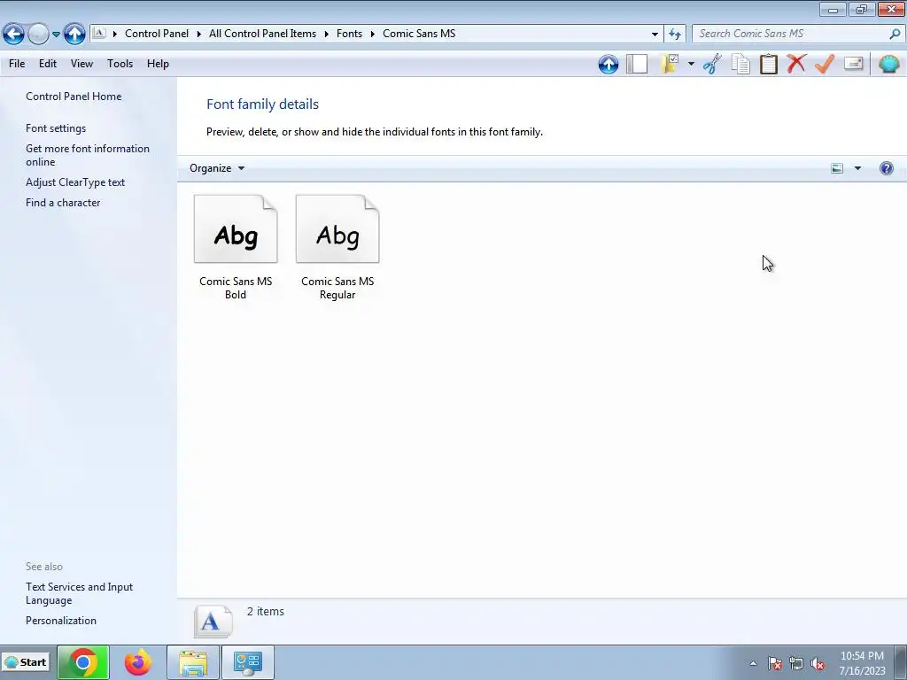Open the address bar history dropdown
The height and width of the screenshot is (680, 907).
(x=655, y=35)
